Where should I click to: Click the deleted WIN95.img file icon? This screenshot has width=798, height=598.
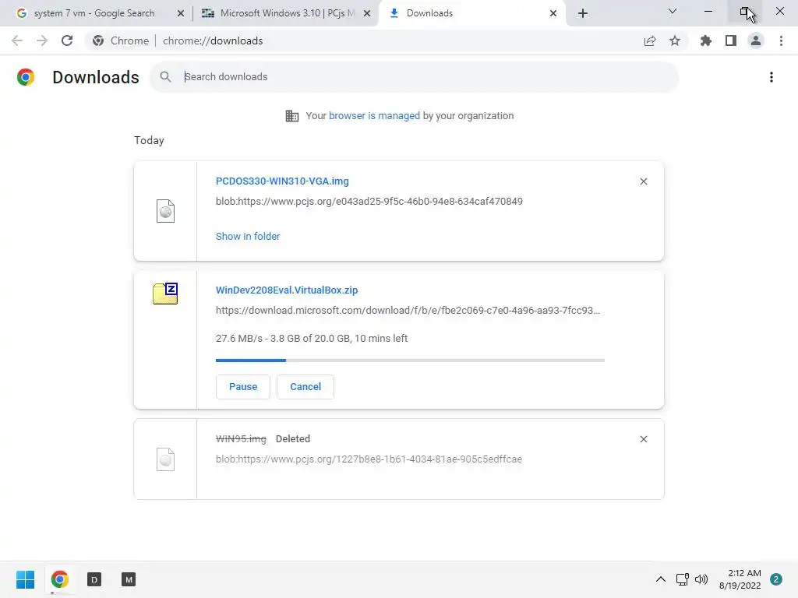(x=165, y=459)
